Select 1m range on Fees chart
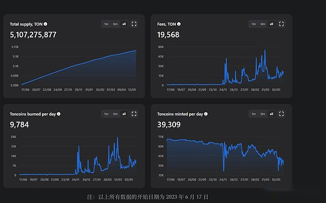Viewport: 326px width, 203px height. click(254, 24)
